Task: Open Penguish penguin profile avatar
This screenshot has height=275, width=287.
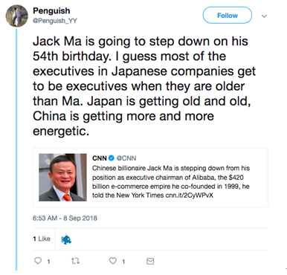Action: pyautogui.click(x=17, y=16)
